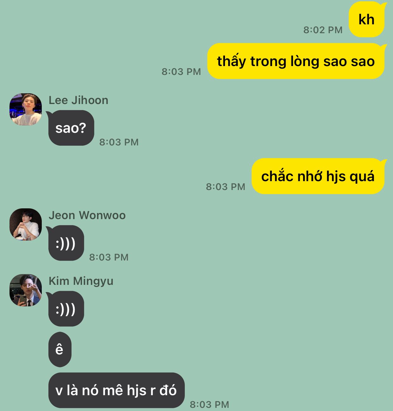
Task: Open Kim Mingyu's profile picture
Action: click(26, 290)
